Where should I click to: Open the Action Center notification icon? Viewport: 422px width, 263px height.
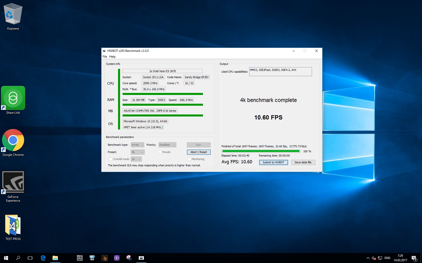pos(414,258)
